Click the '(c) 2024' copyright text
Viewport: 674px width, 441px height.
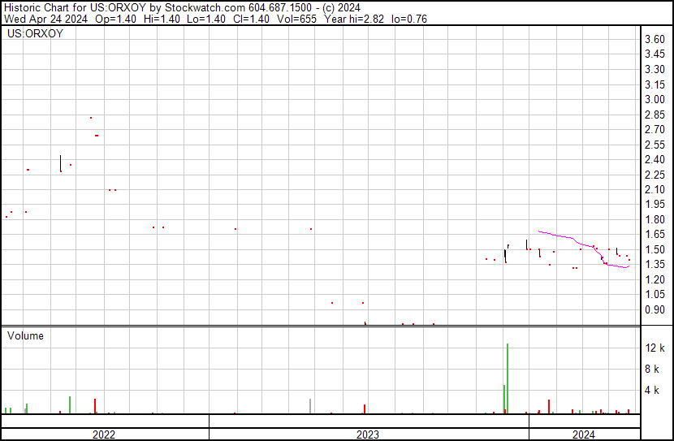(341, 8)
